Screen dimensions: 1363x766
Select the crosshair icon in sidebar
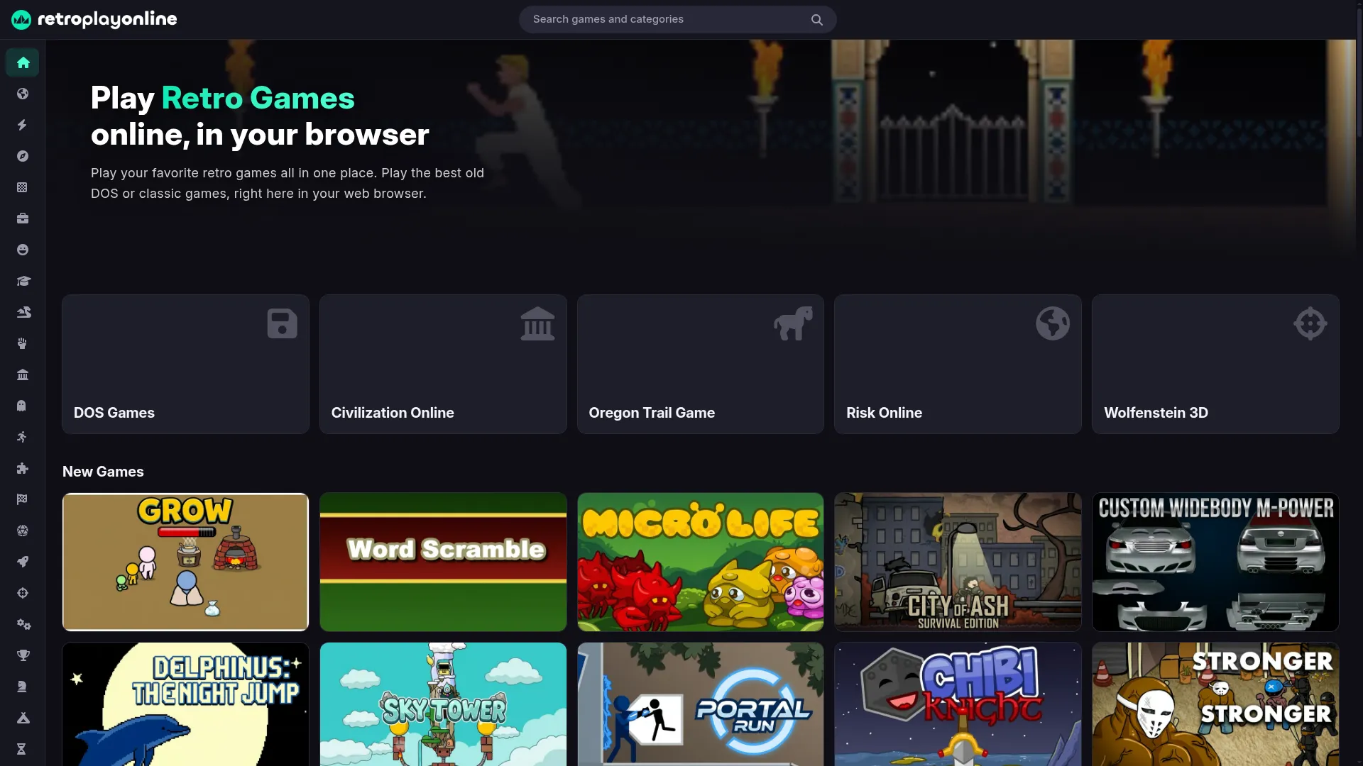(x=23, y=593)
